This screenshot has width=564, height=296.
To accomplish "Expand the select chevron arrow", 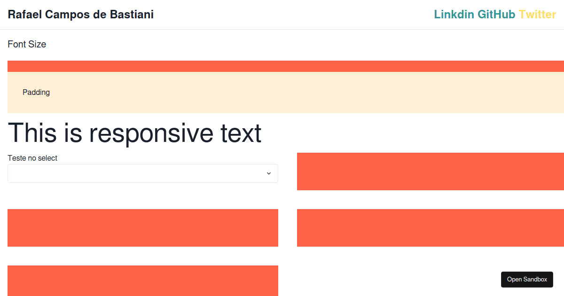I will pyautogui.click(x=269, y=173).
